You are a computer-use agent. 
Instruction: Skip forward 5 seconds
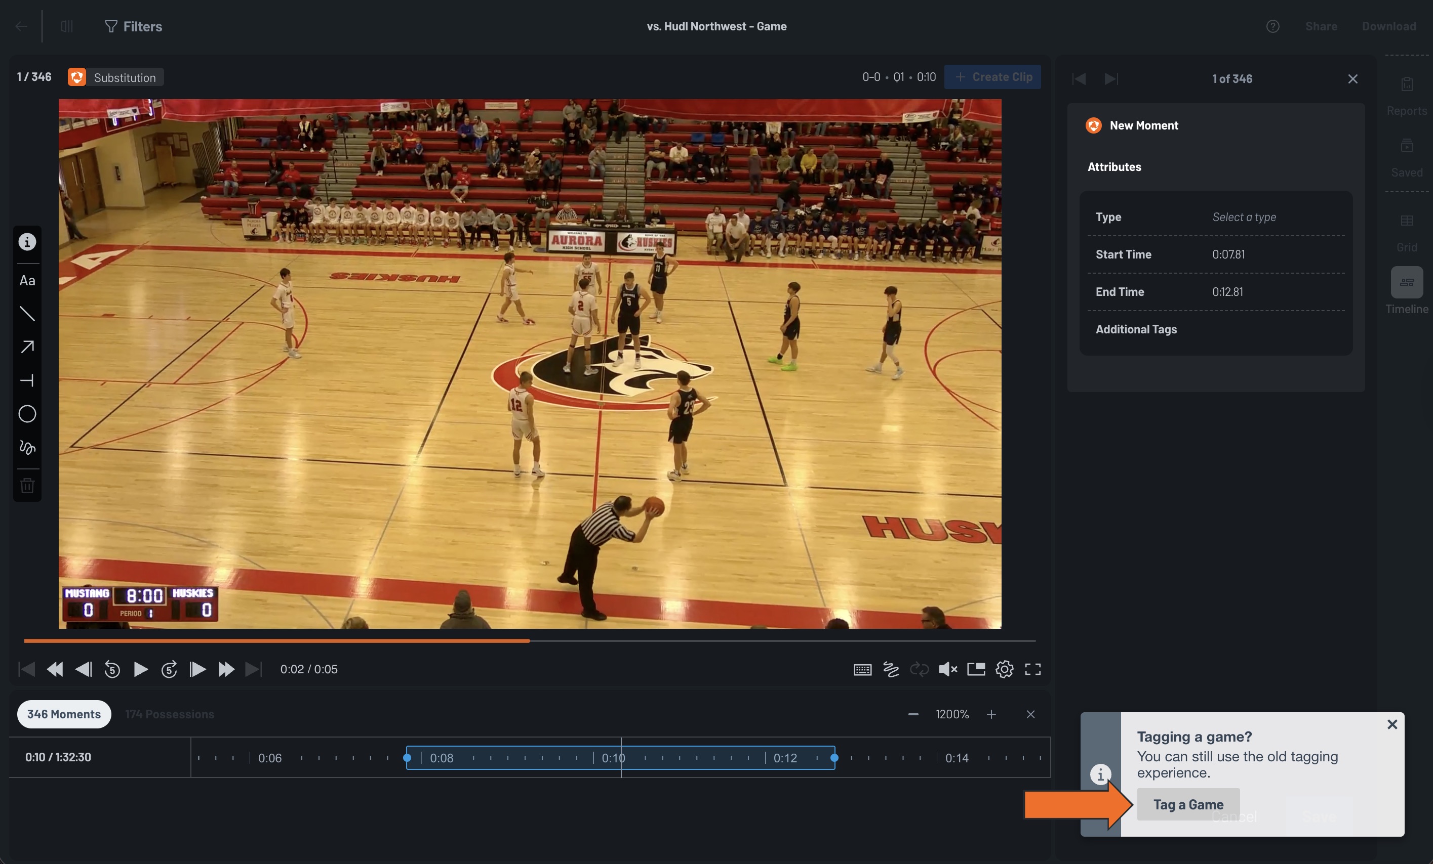[169, 669]
